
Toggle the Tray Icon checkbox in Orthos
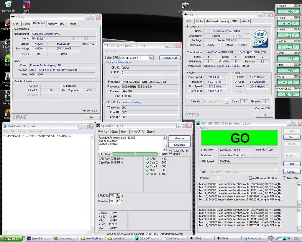point(285,178)
